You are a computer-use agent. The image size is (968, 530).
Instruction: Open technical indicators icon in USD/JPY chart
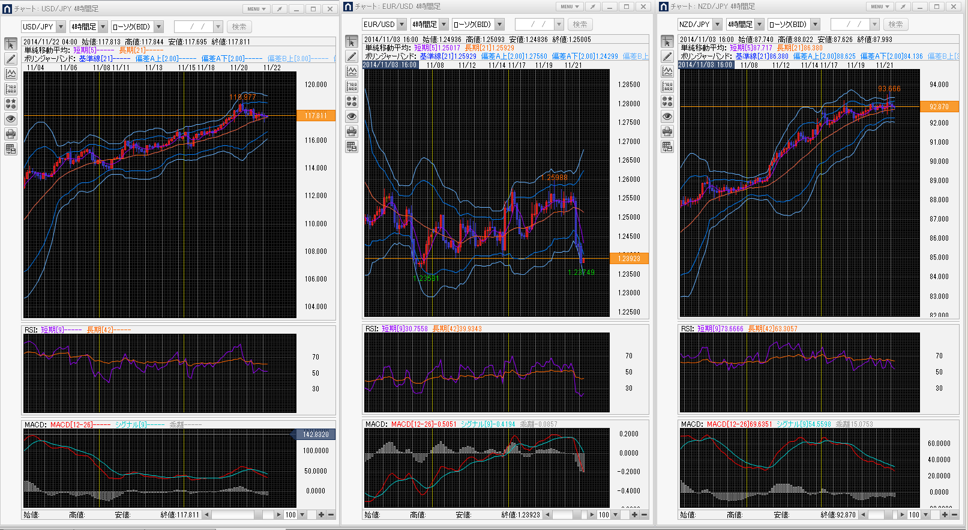tap(11, 74)
